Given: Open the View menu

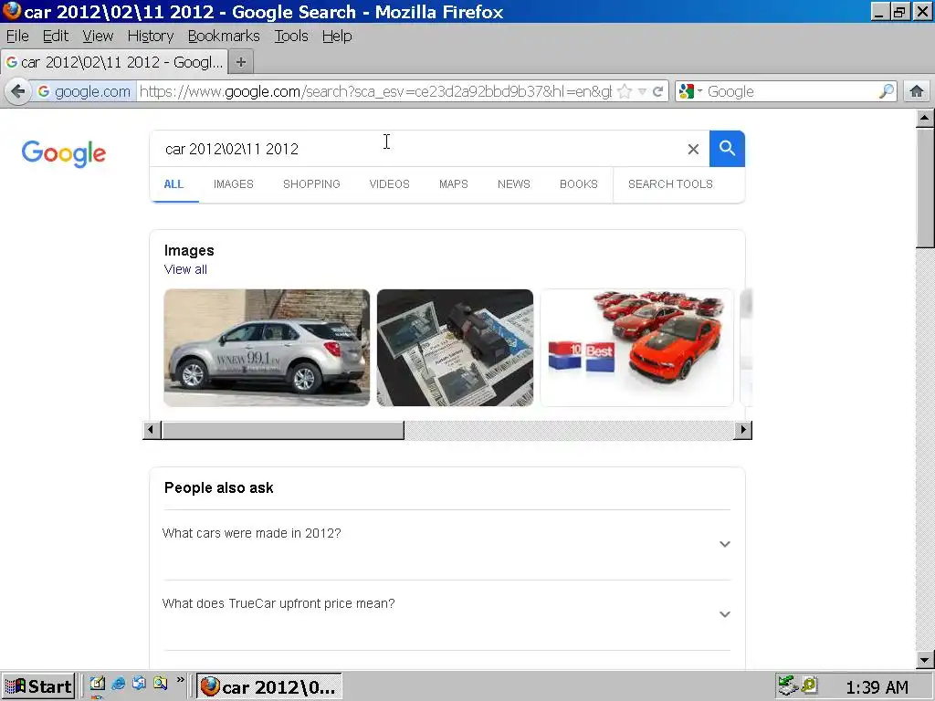Looking at the screenshot, I should coord(98,36).
